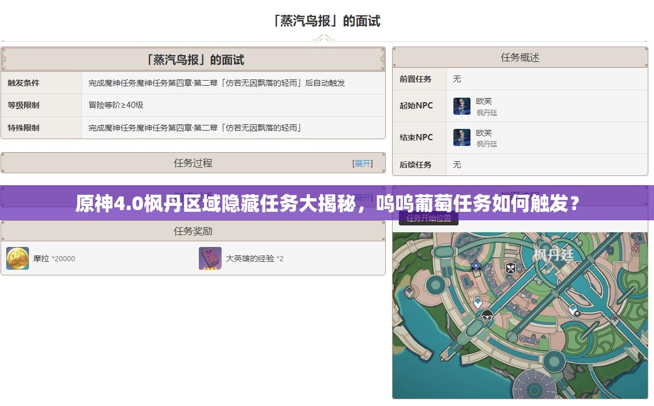Click the 大英雄的经验 experience book icon
Image resolution: width=654 pixels, height=406 pixels.
pos(210,258)
